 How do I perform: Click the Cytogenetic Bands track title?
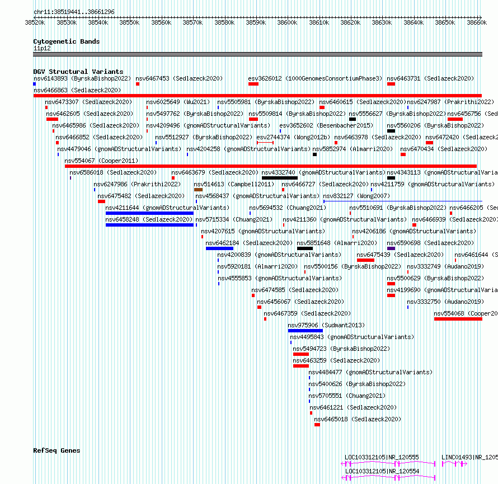[67, 41]
